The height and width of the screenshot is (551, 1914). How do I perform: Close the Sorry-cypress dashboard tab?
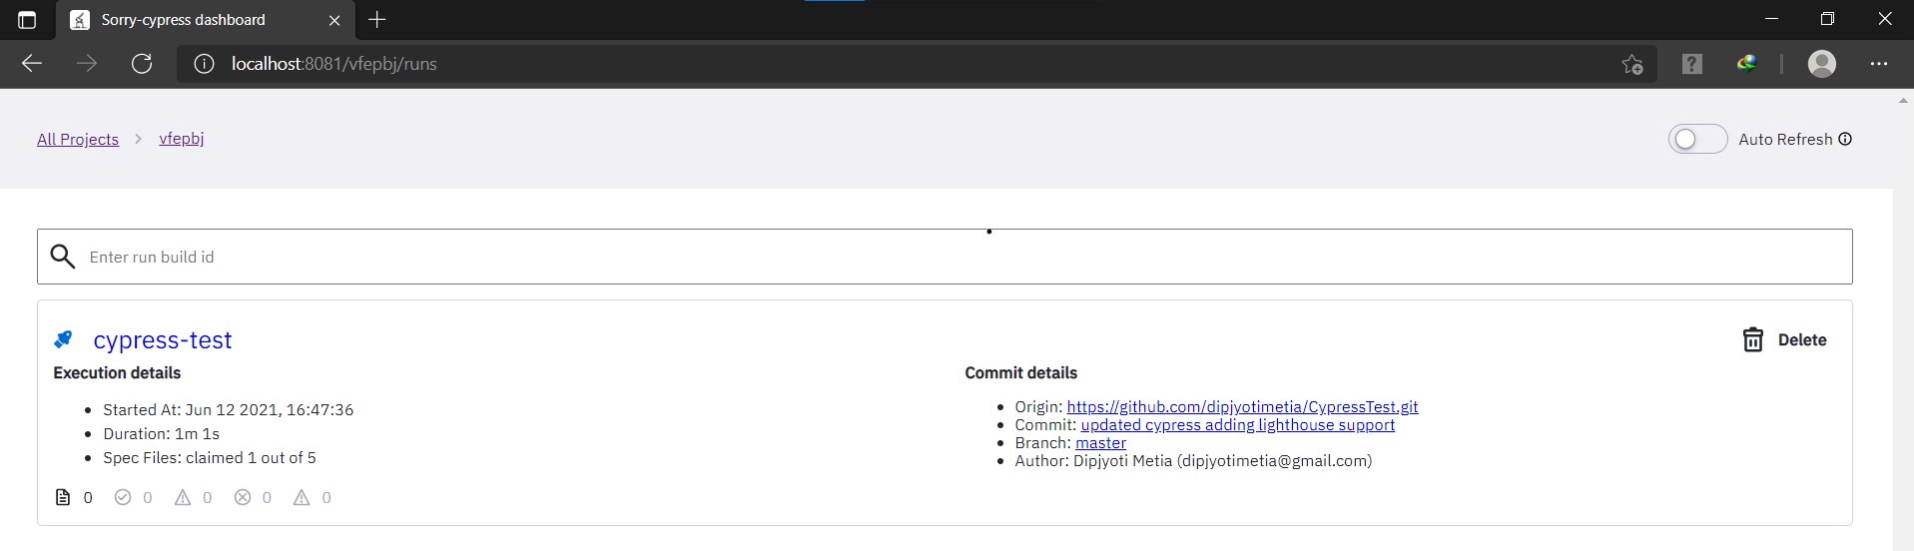(334, 20)
